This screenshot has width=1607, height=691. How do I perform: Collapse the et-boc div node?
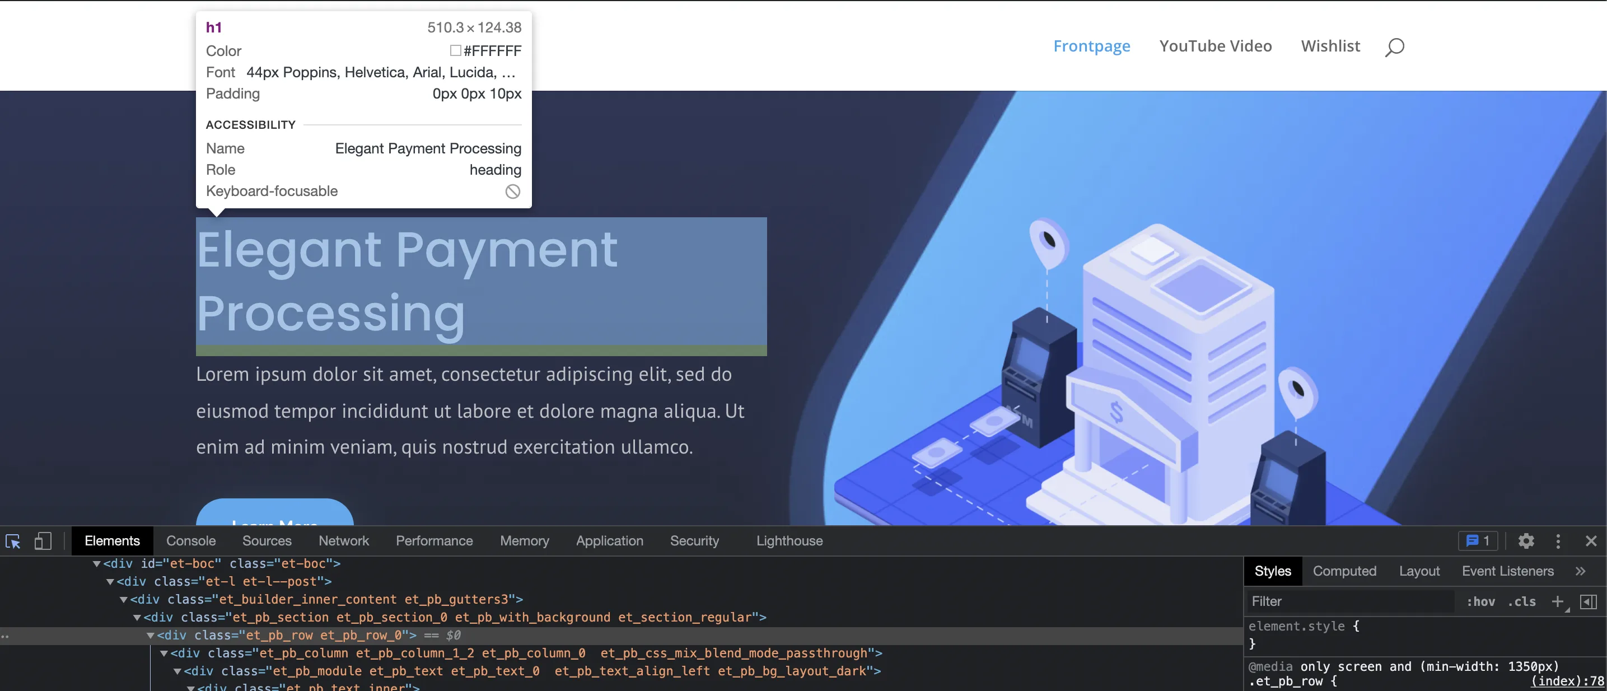(x=97, y=564)
